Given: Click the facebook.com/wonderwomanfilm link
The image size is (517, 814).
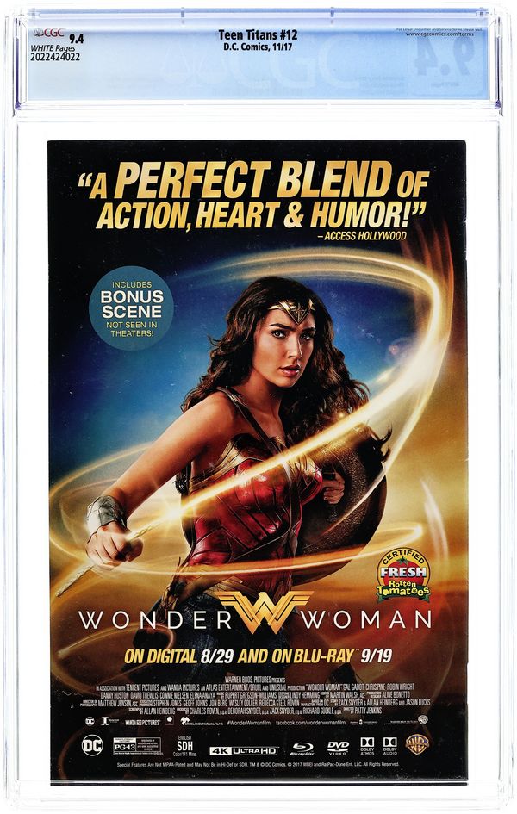Looking at the screenshot, I should tap(310, 722).
